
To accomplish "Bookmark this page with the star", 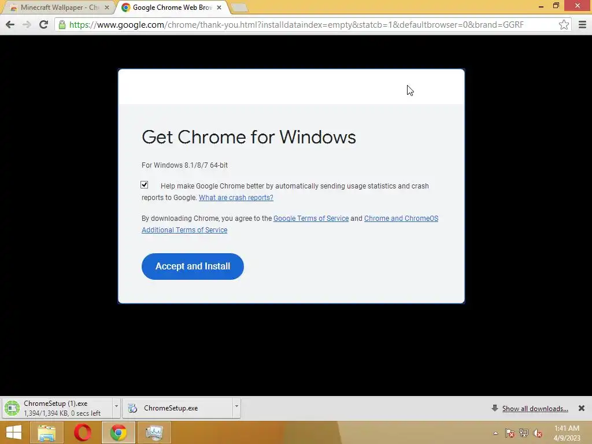I will (564, 25).
